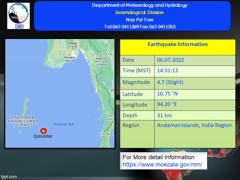Click the 'Latitude' row label
The width and height of the screenshot is (240, 180).
tap(133, 94)
